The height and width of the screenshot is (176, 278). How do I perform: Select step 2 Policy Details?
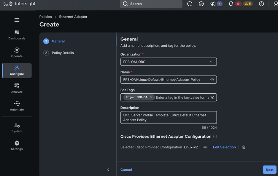pos(59,53)
